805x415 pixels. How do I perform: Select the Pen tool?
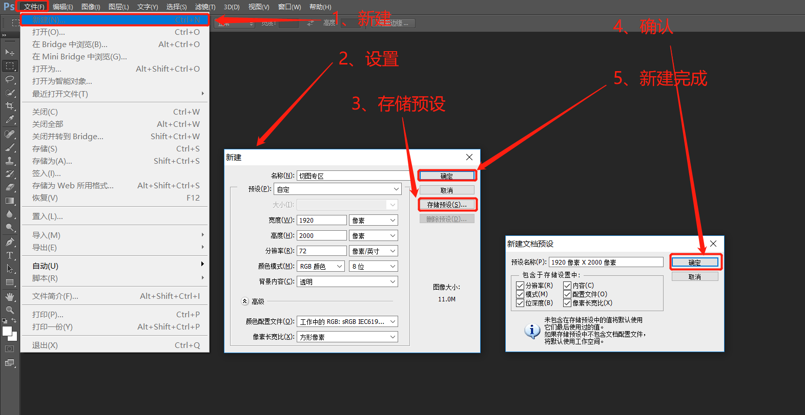click(10, 242)
